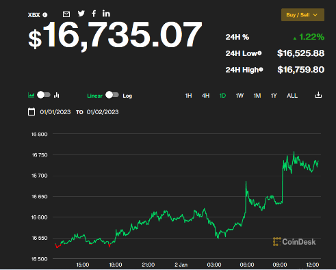Toggle chart type switch between area and bars
The height and width of the screenshot is (270, 336).
coord(44,95)
